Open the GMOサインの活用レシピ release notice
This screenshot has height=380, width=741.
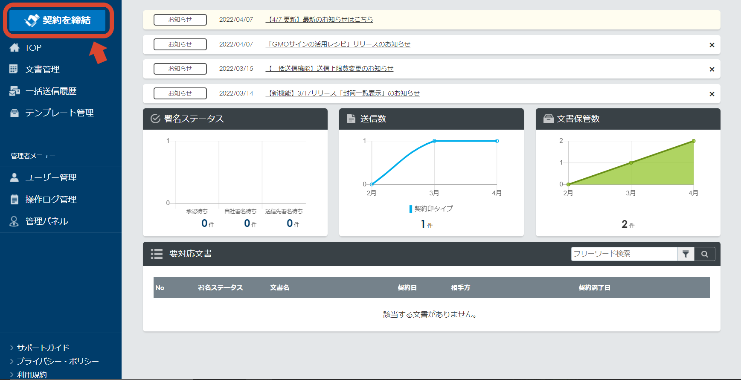coord(338,44)
